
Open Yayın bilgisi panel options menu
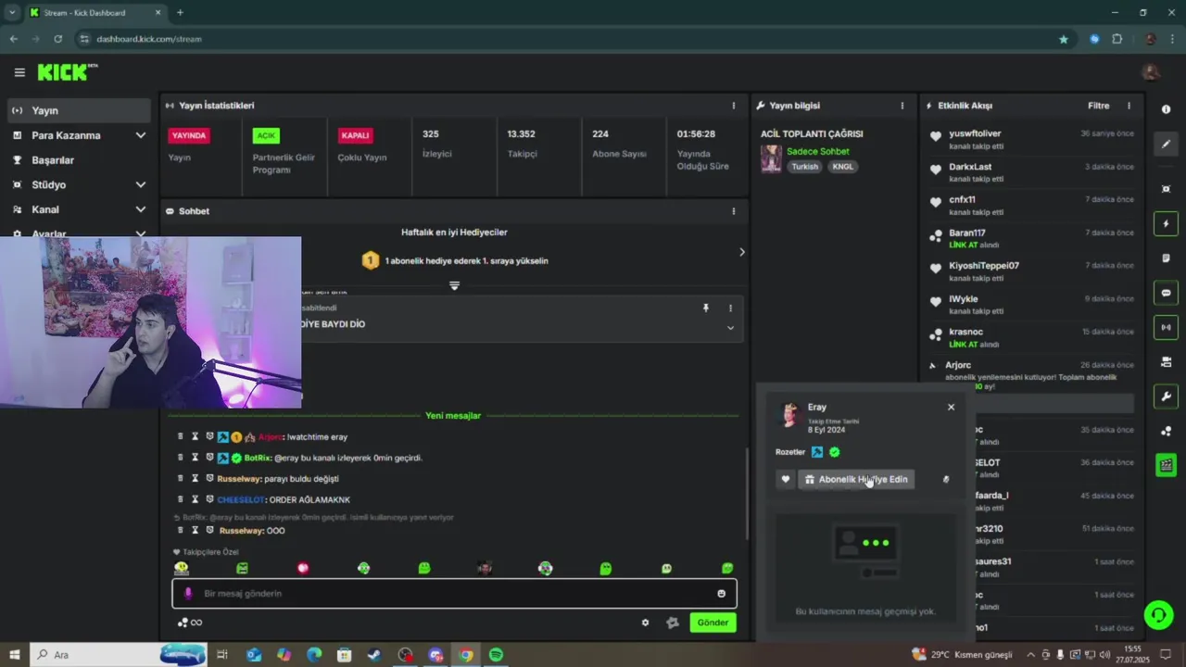(x=902, y=106)
